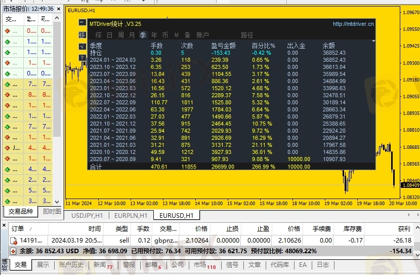Select the 综 summary tab in MTDriver
The image size is (420, 275).
(98, 35)
